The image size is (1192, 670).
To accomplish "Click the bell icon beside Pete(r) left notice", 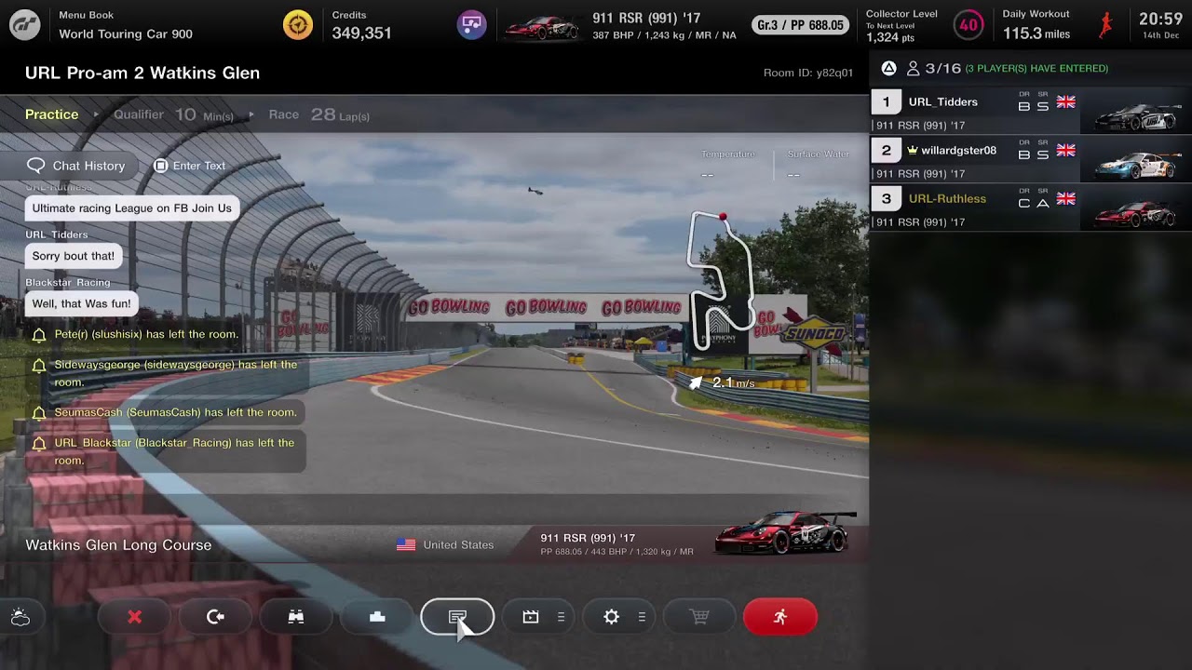I will [39, 335].
